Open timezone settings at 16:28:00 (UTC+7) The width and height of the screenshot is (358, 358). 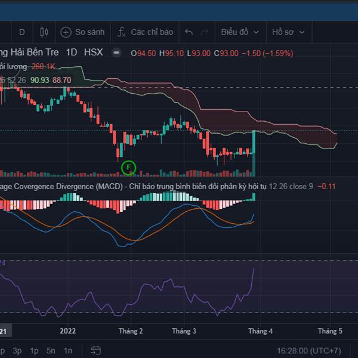coord(313,350)
